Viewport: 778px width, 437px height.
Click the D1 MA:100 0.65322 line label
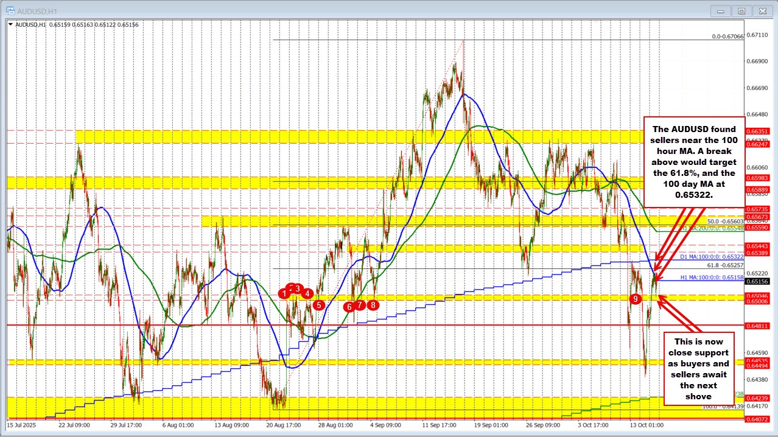(x=712, y=257)
